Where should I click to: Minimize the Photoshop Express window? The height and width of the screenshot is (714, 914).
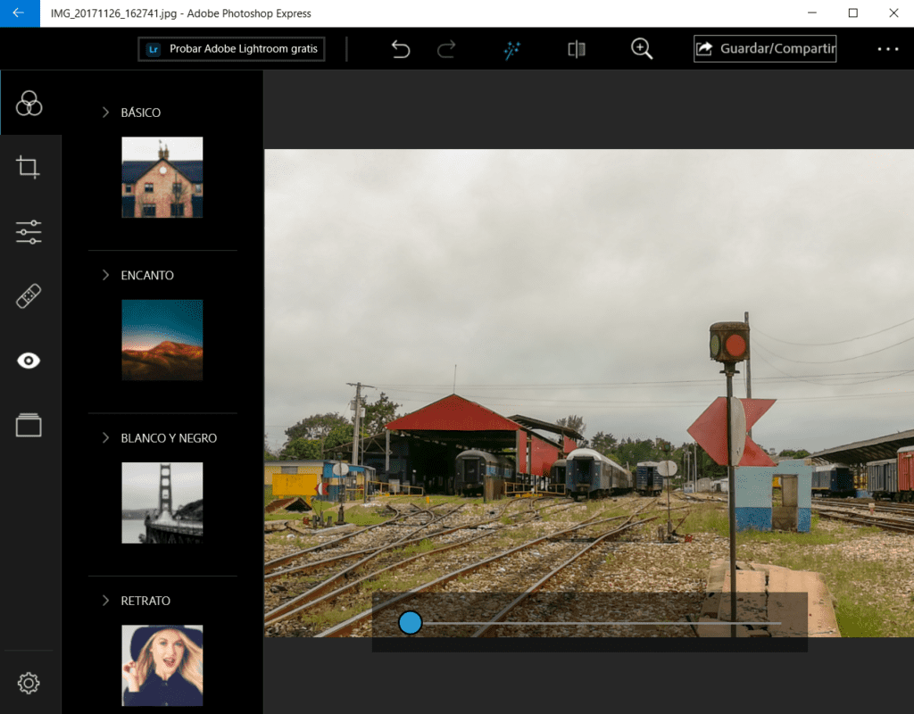tap(812, 12)
